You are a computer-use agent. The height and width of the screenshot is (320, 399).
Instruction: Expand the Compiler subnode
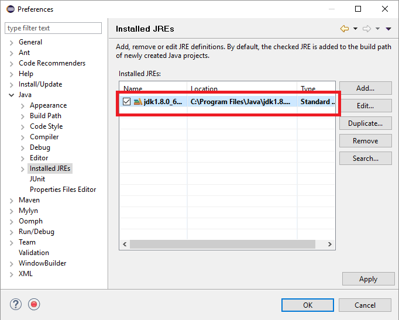point(22,137)
